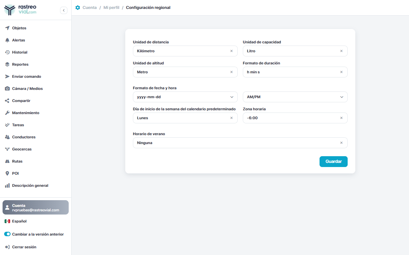Clear the Kilómetro distance unit value

coord(232,51)
